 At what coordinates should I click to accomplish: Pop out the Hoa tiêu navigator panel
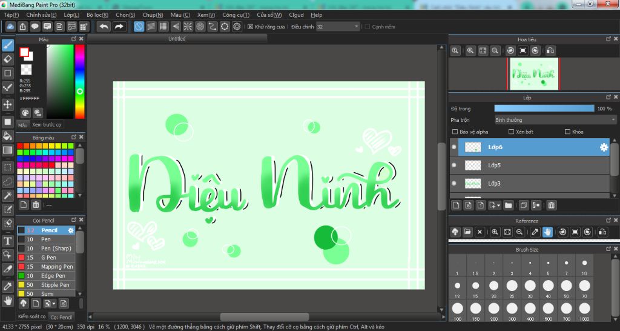[x=608, y=39]
